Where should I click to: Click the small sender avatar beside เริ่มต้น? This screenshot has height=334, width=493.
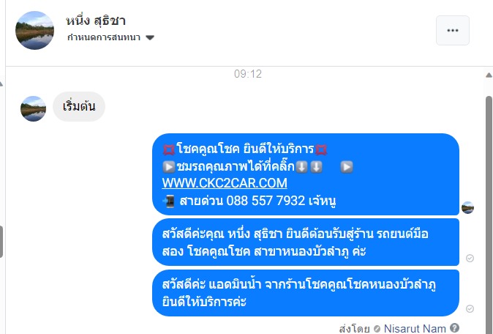[x=33, y=108]
